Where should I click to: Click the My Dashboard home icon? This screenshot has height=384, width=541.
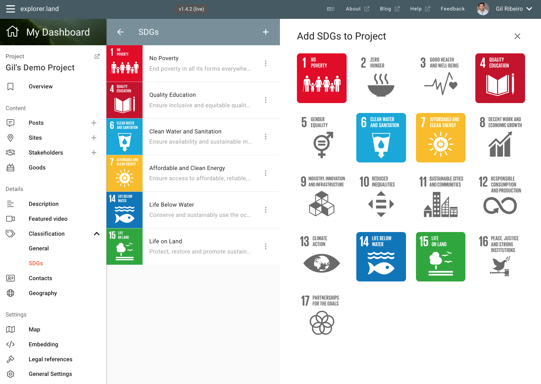tap(12, 32)
